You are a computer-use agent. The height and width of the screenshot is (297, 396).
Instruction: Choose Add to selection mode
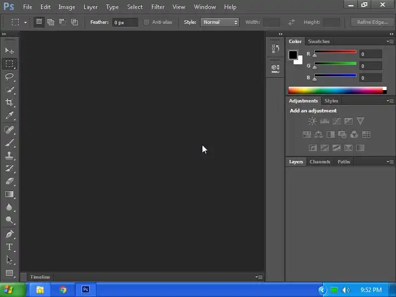51,22
